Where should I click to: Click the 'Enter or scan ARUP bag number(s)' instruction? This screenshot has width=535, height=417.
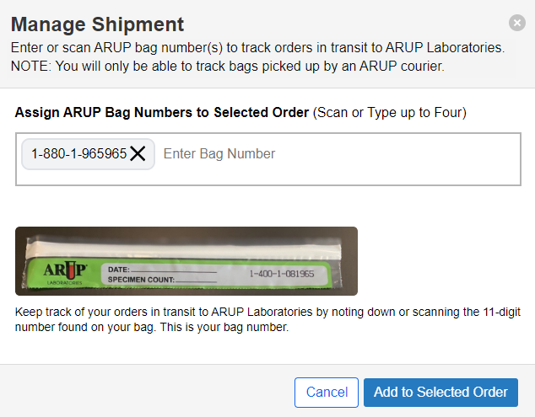click(257, 48)
